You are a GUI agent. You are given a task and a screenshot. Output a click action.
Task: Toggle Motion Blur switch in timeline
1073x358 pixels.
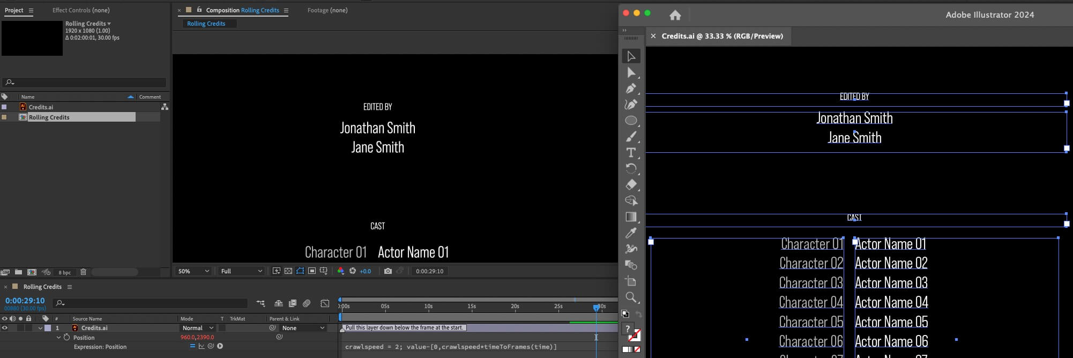pos(307,303)
